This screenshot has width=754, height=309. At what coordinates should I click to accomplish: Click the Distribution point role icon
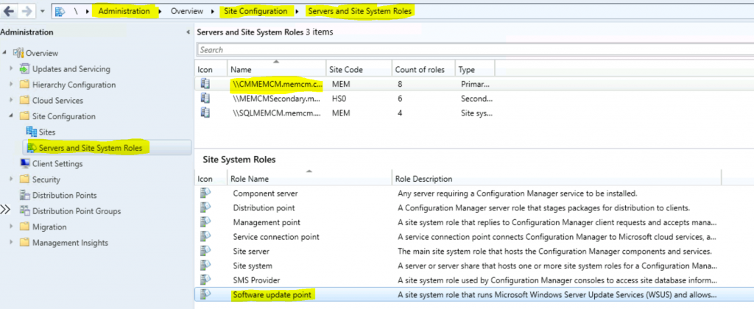205,207
